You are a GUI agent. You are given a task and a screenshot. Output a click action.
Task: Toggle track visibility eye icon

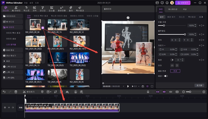[x=9, y=107]
